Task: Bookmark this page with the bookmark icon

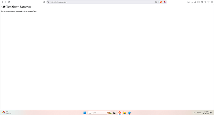Action: [x=44, y=2]
